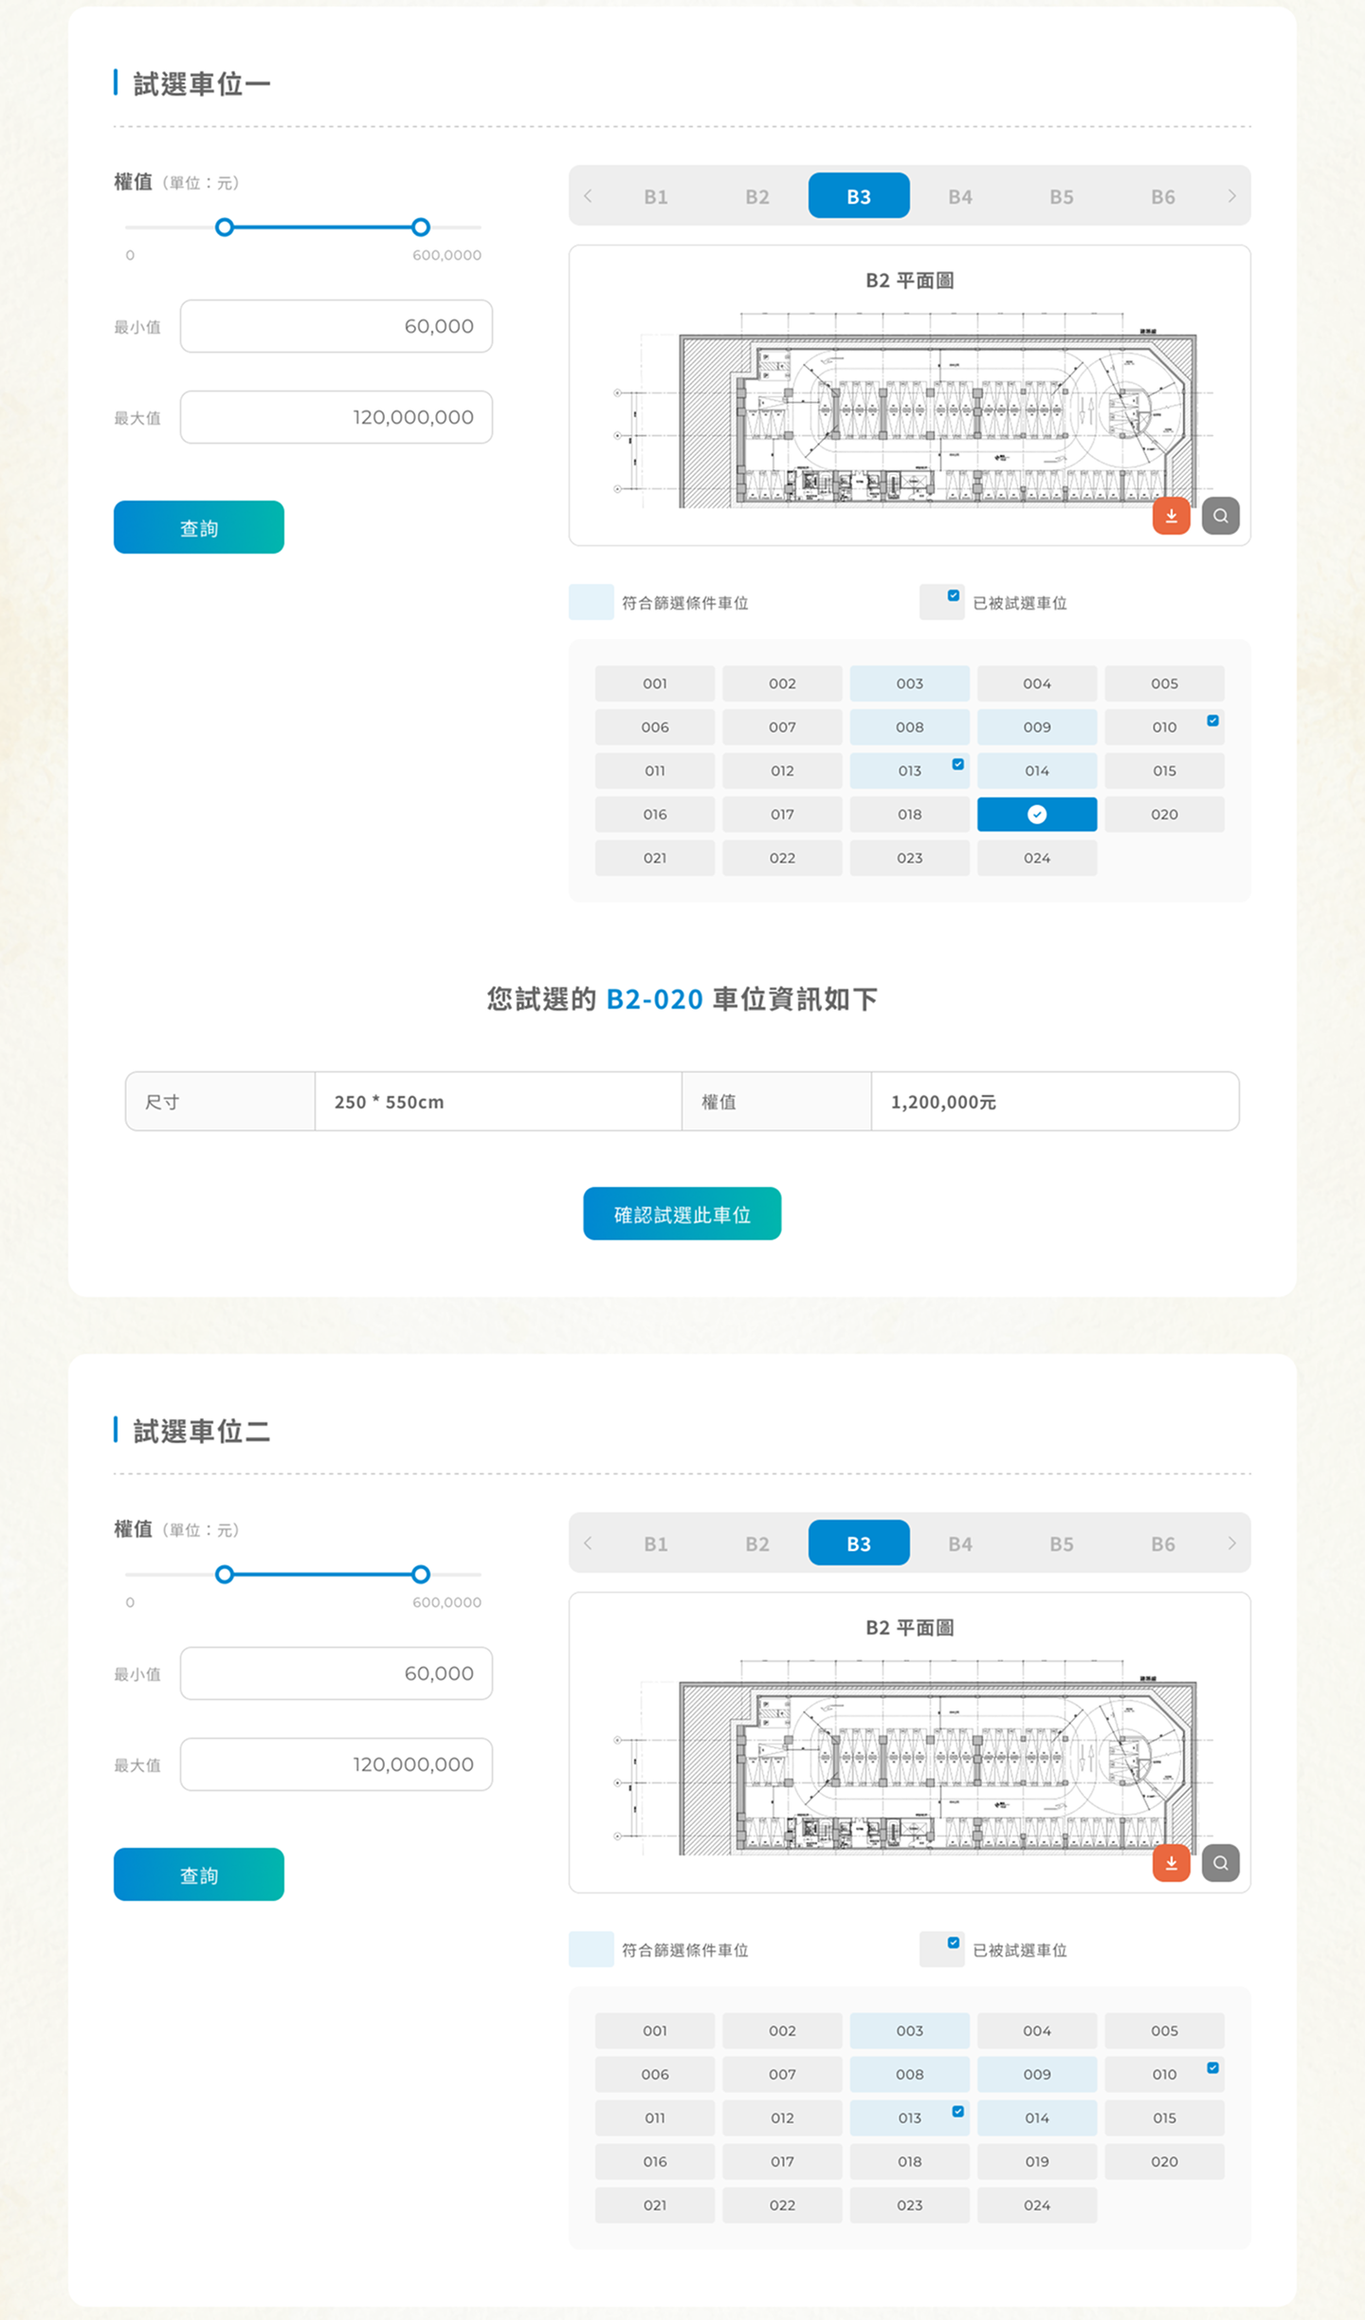Click the minimum slider handle in section 一
Image resolution: width=1365 pixels, height=2320 pixels.
coord(225,228)
